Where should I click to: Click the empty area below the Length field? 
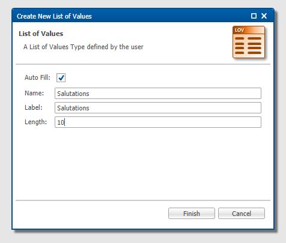(x=143, y=163)
